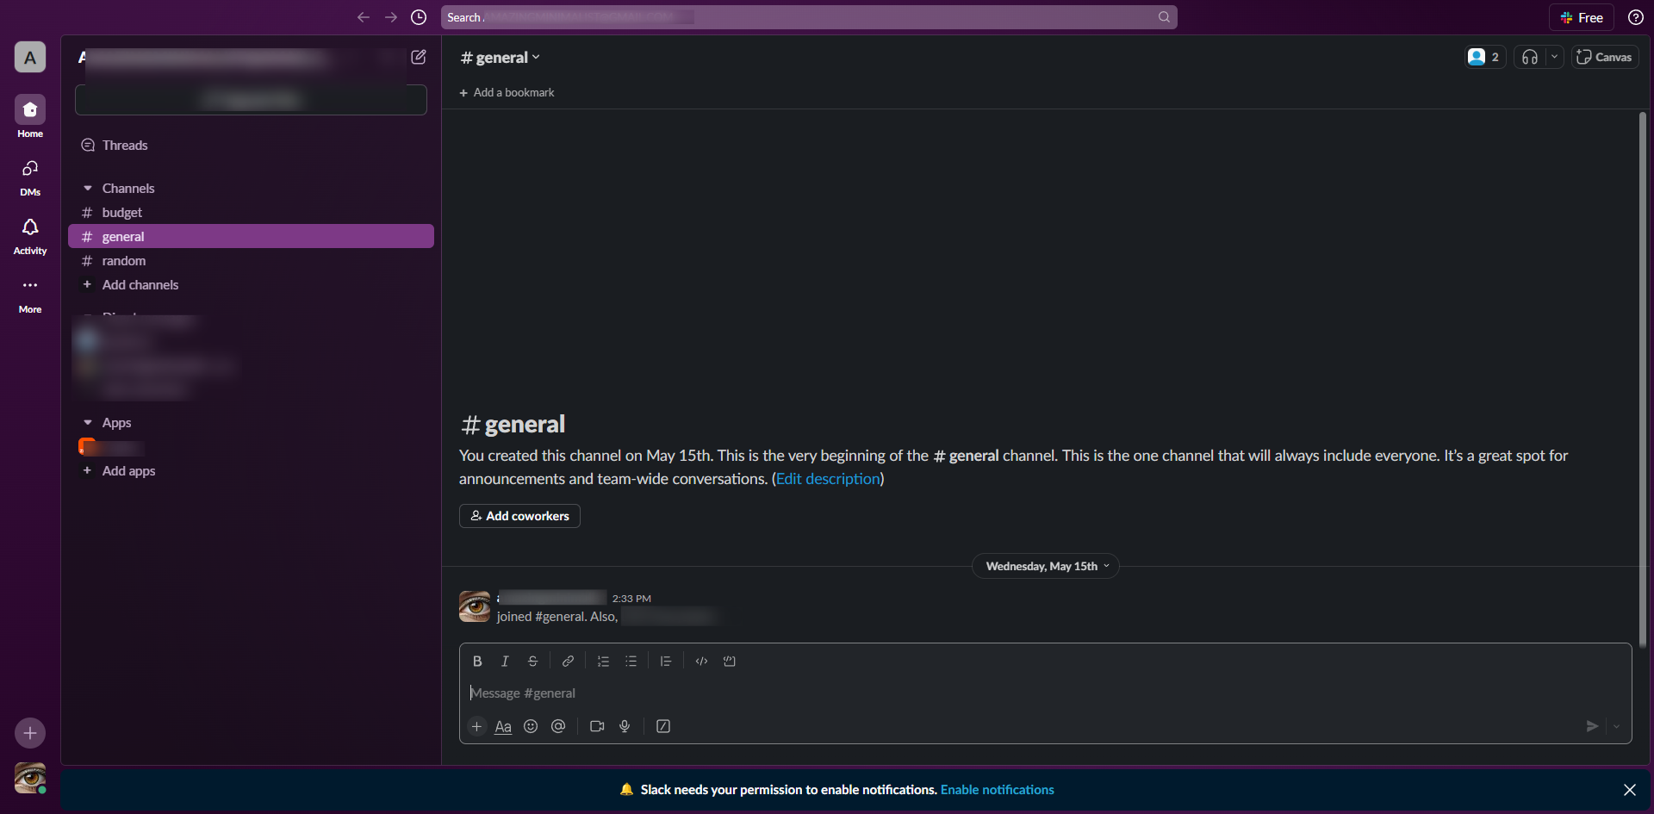The image size is (1654, 814).
Task: Open the DMs tab in the sidebar
Action: coord(30,177)
